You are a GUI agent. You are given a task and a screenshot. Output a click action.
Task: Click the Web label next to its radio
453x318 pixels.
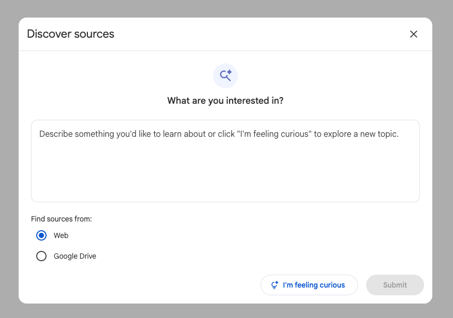[x=61, y=235]
